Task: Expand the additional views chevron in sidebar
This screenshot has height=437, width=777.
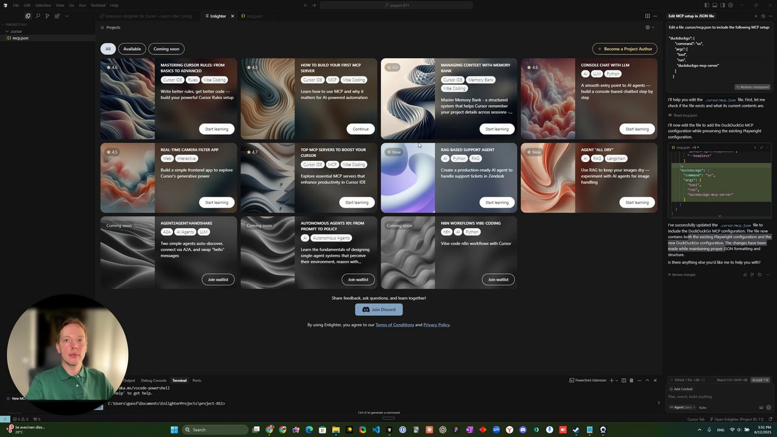Action: tap(67, 16)
